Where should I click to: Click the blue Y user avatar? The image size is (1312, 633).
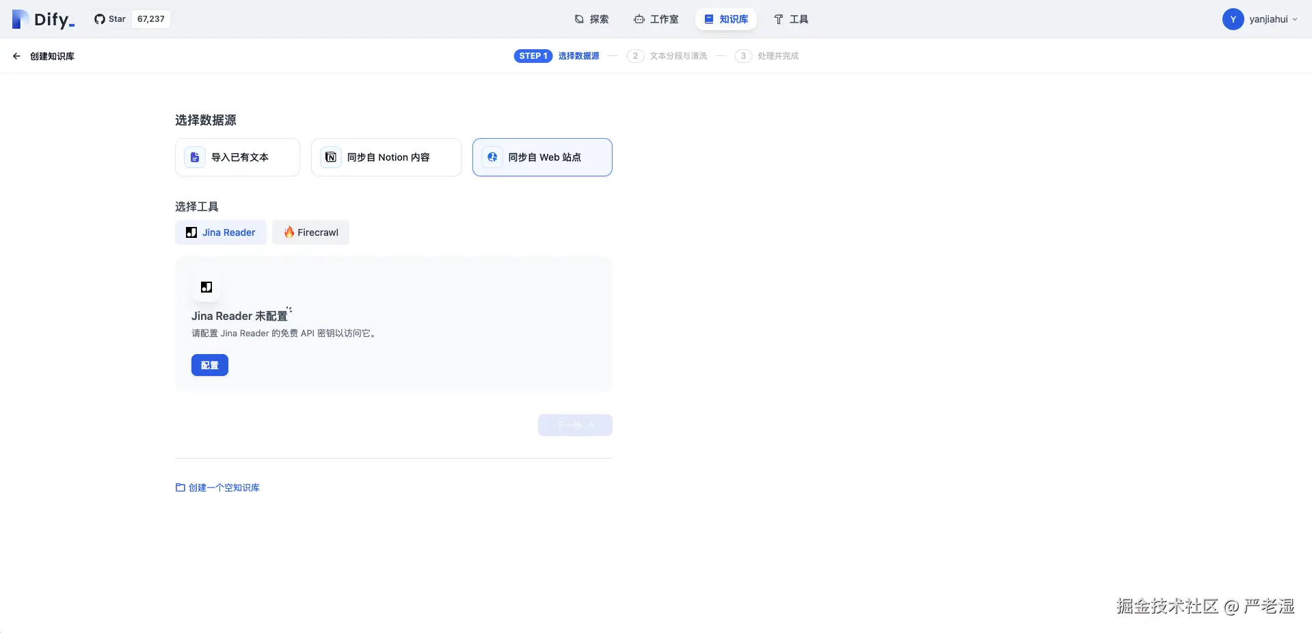(1233, 19)
